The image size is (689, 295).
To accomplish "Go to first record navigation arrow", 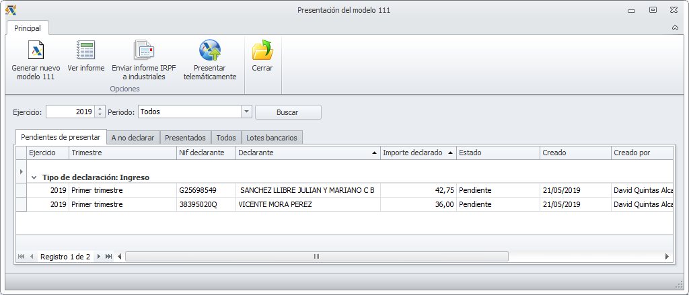I will [21, 257].
